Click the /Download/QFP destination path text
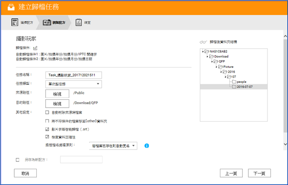288x185 pixels. click(85, 103)
